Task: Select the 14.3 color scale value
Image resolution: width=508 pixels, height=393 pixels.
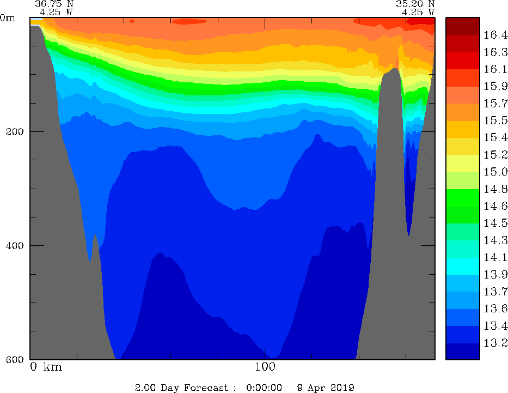Action: (x=495, y=240)
